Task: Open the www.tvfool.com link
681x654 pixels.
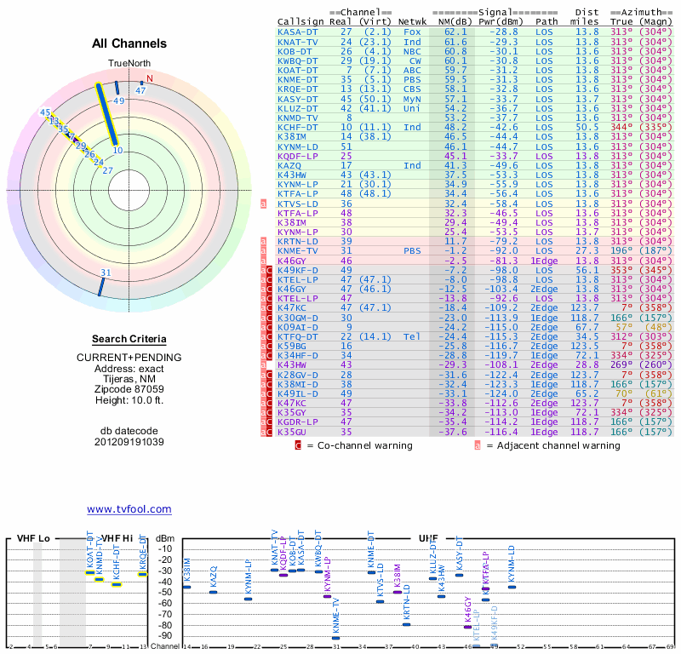Action: [129, 509]
